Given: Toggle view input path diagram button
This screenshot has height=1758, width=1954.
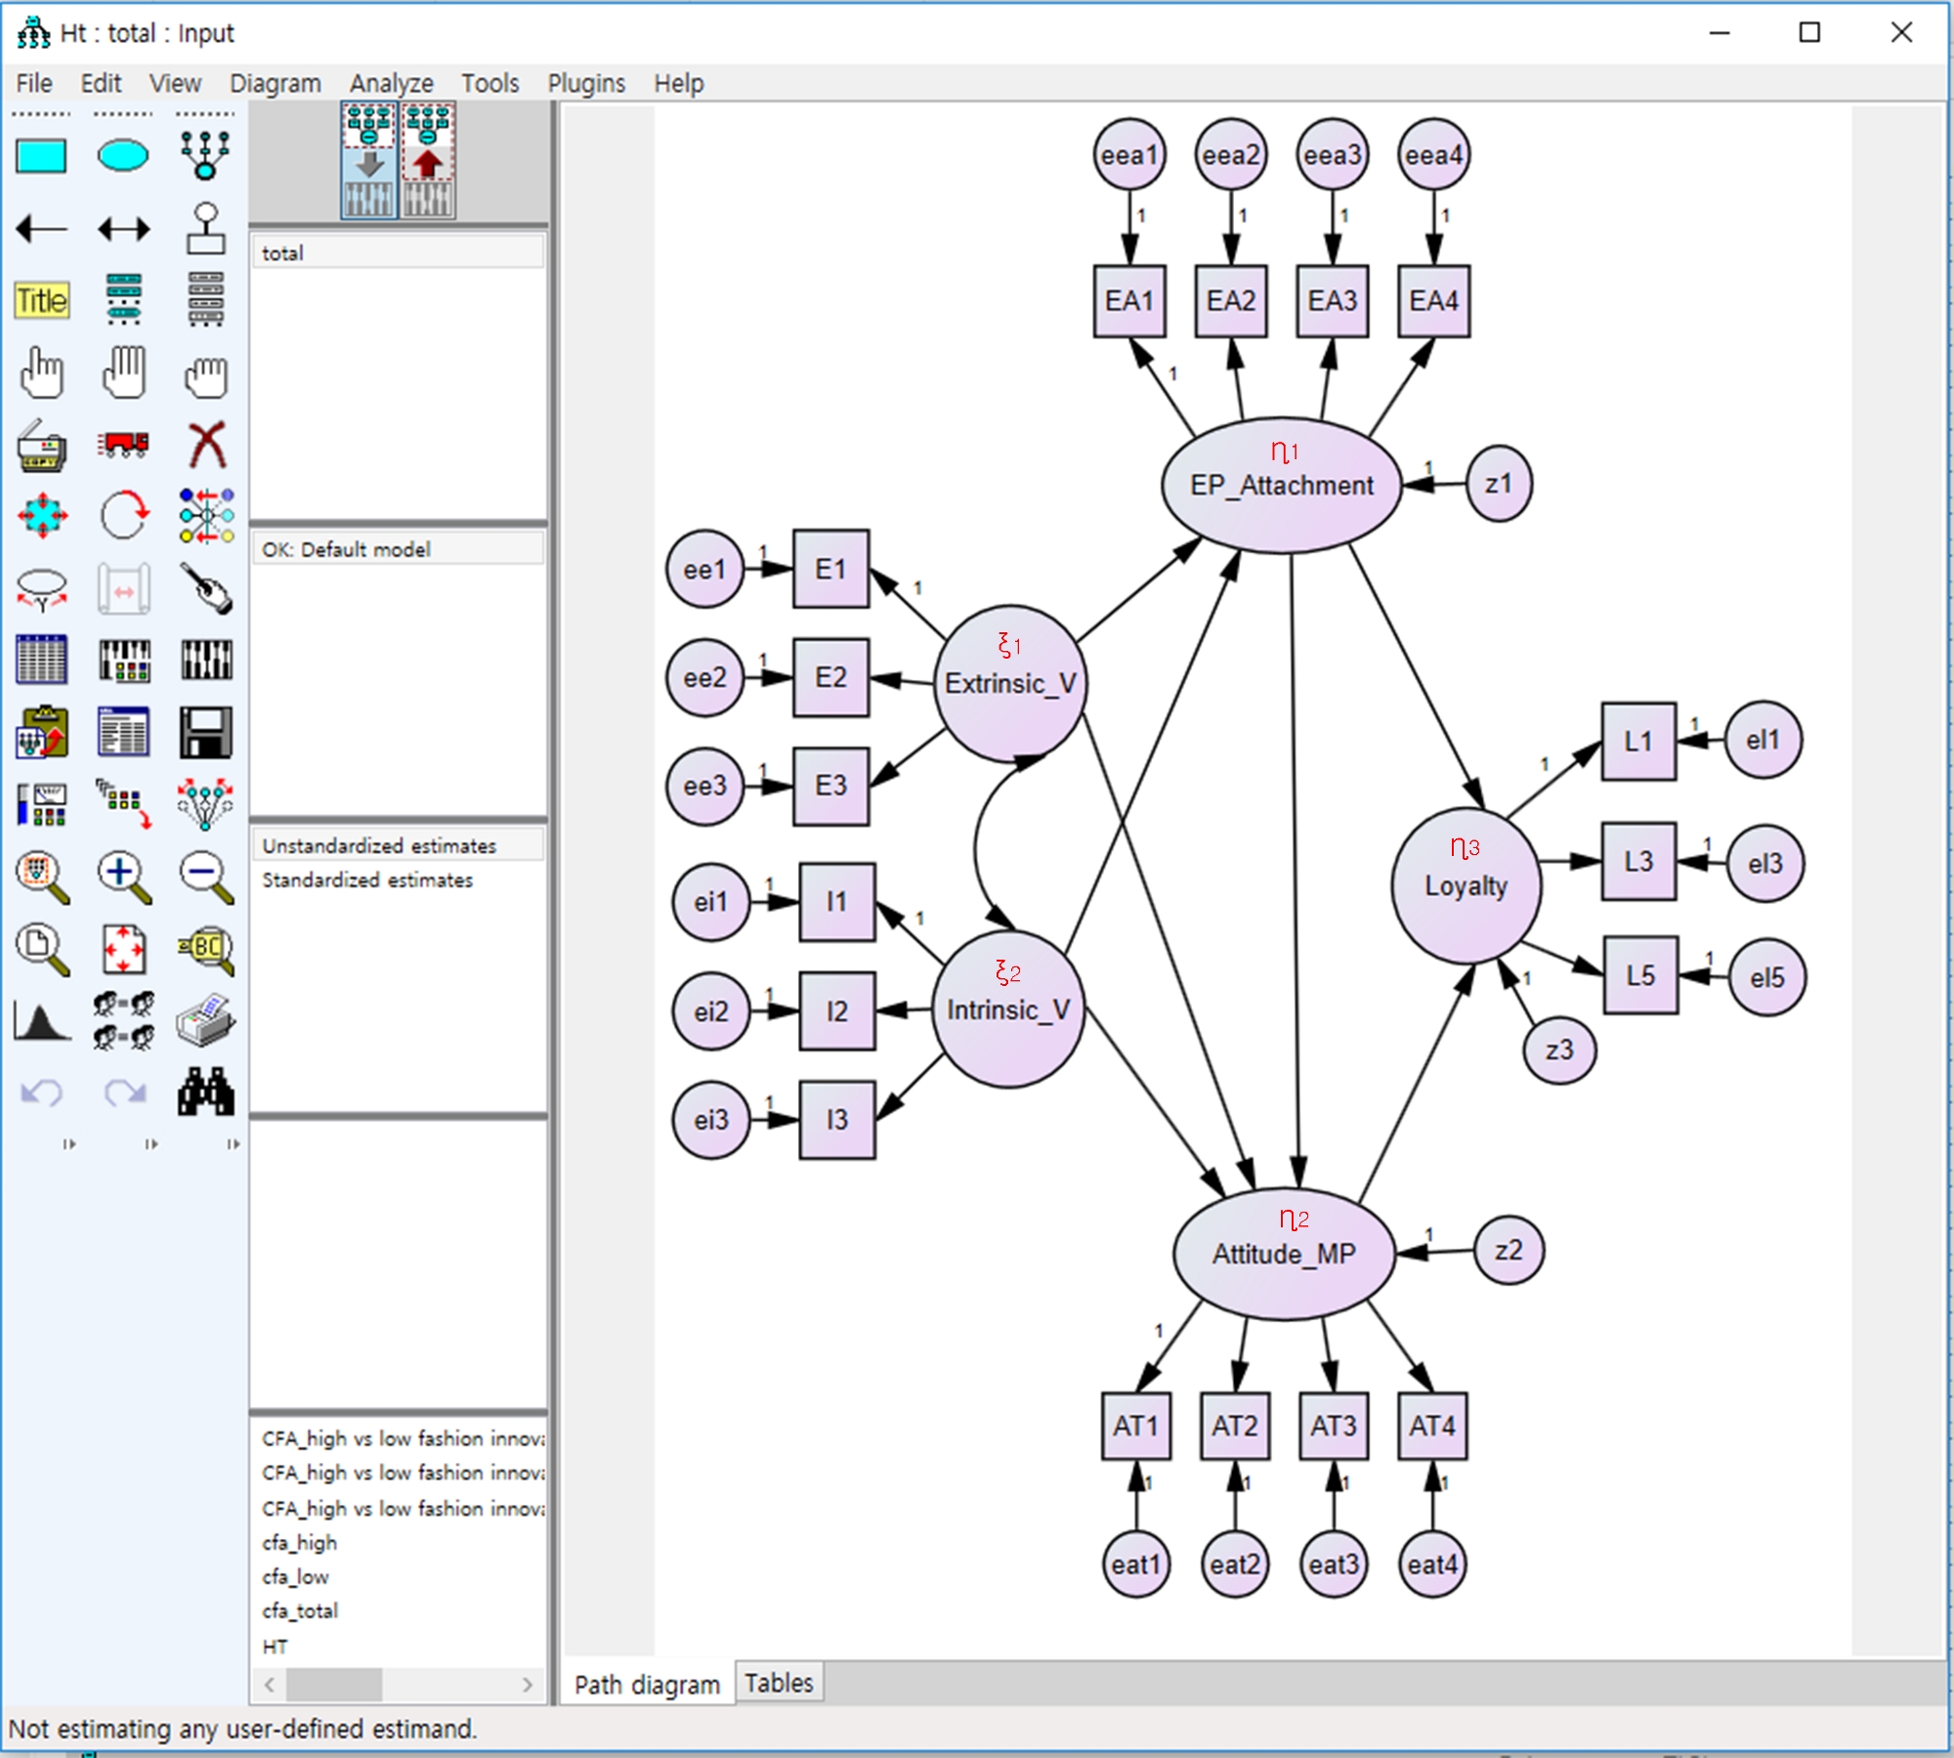Looking at the screenshot, I should pyautogui.click(x=369, y=161).
